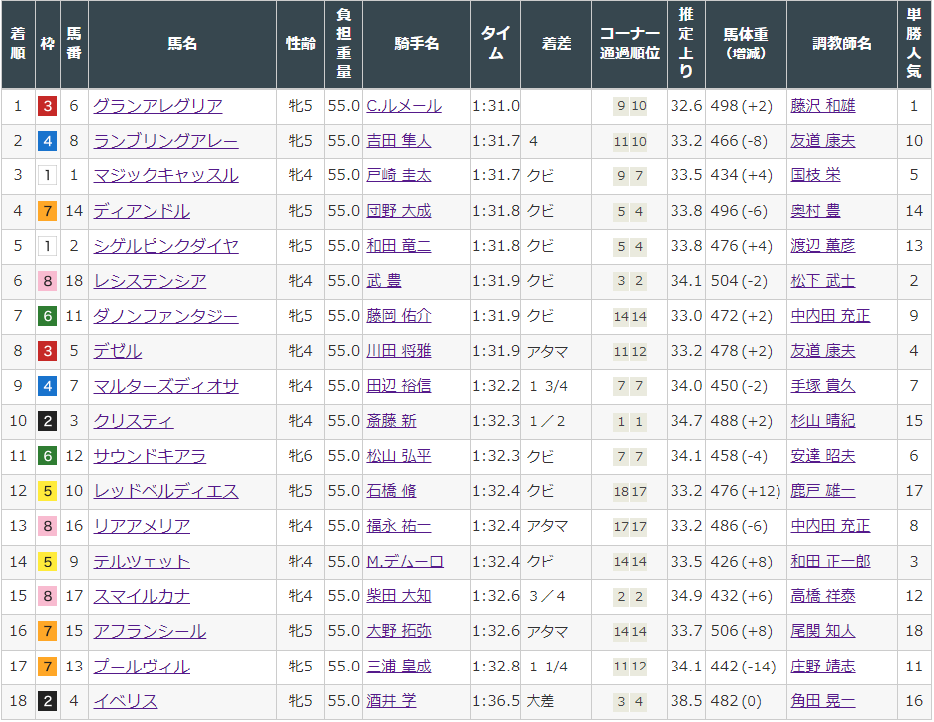934x722 pixels.
Task: Open jockey 藤岡 佑介 page
Action: coord(398,316)
